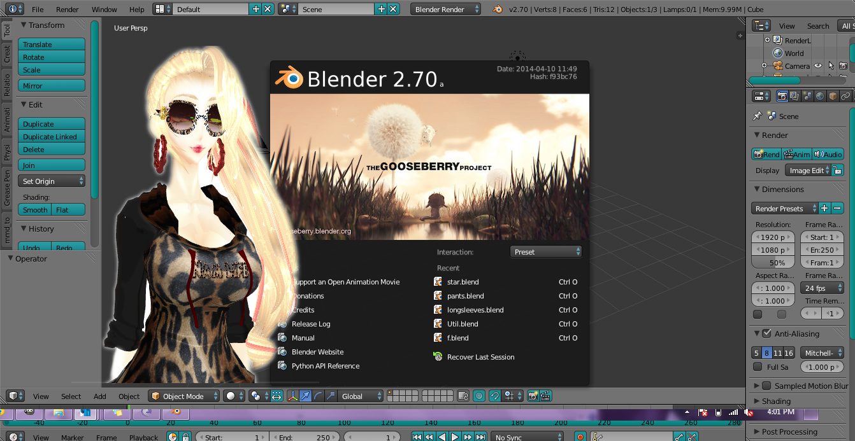Screen dimensions: 855x441
Task: Open the Mitchell- filter dropdown
Action: coord(823,353)
